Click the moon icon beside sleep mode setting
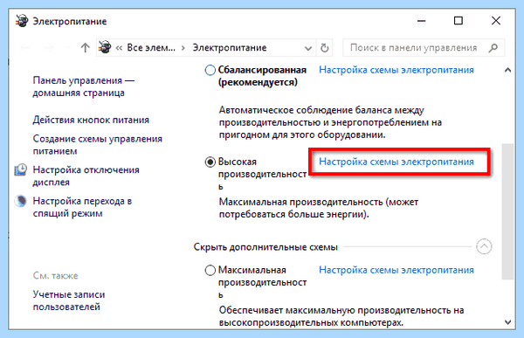 click(x=21, y=201)
